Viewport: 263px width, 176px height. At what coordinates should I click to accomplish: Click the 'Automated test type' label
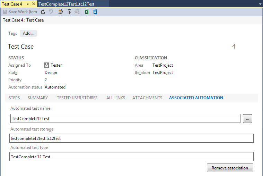[x=29, y=148]
